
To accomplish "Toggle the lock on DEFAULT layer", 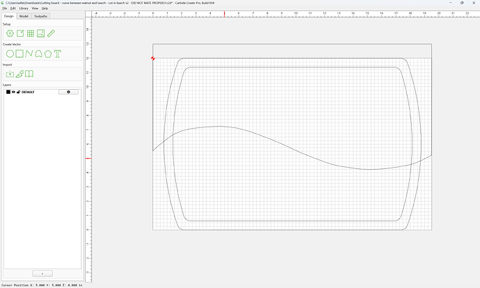I will 18,92.
